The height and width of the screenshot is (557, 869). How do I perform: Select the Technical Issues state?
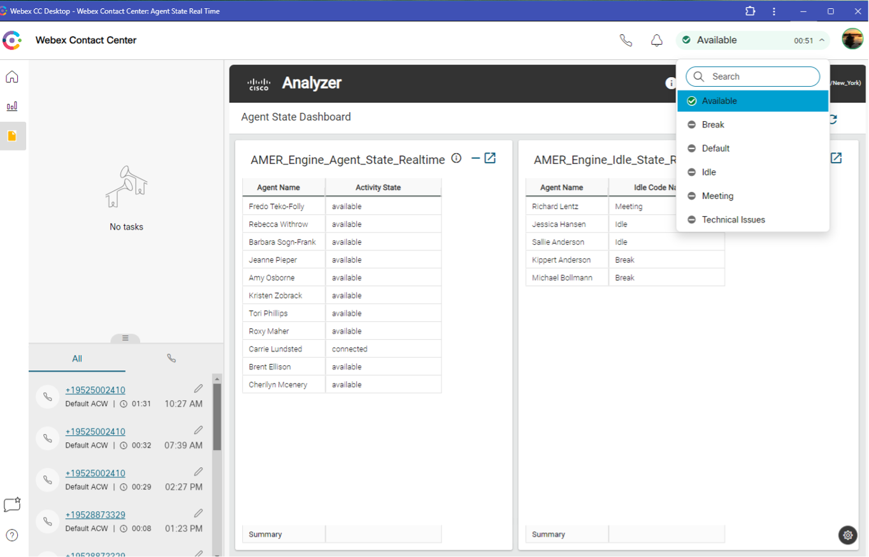coord(752,219)
